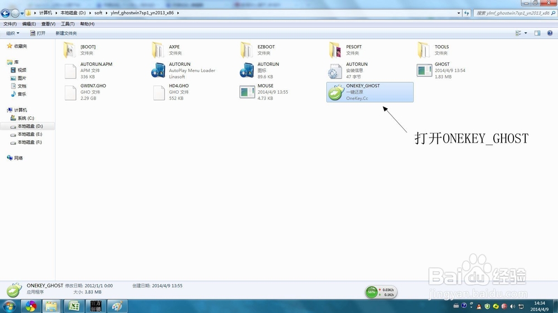Click the soft breadcrumb in address bar
This screenshot has height=313, width=558.
[x=98, y=13]
